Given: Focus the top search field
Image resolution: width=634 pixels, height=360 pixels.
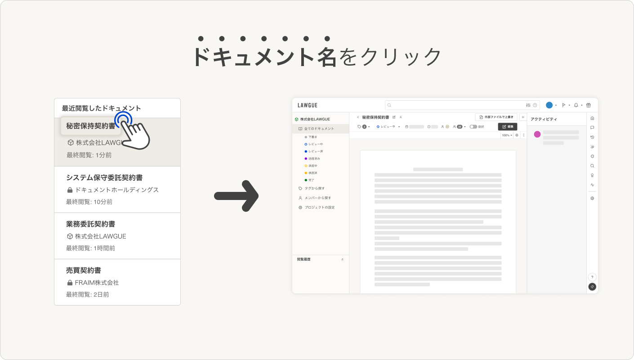Looking at the screenshot, I should coord(462,105).
